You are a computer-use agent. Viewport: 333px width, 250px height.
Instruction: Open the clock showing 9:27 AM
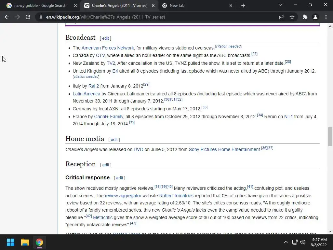pyautogui.click(x=319, y=242)
